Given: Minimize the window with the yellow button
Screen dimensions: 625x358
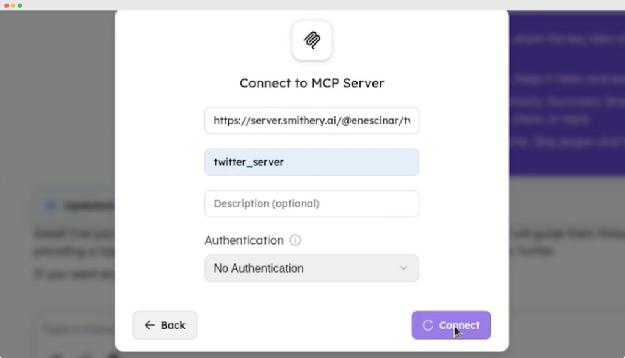Looking at the screenshot, I should (x=13, y=5).
